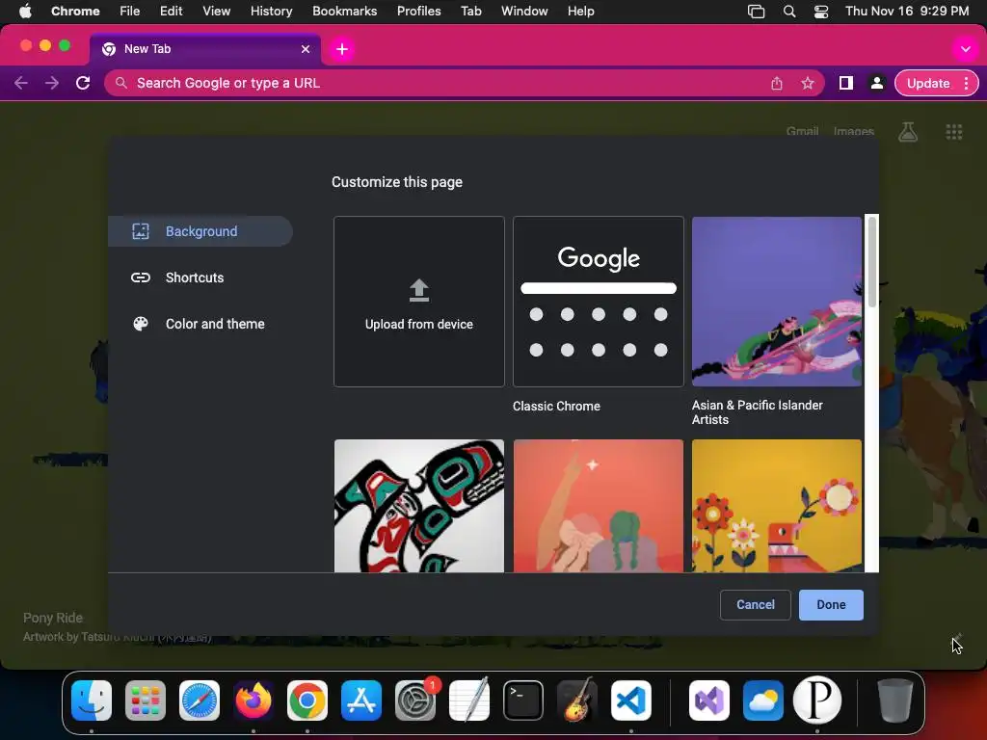Open the View menu
This screenshot has width=987, height=740.
pyautogui.click(x=217, y=11)
